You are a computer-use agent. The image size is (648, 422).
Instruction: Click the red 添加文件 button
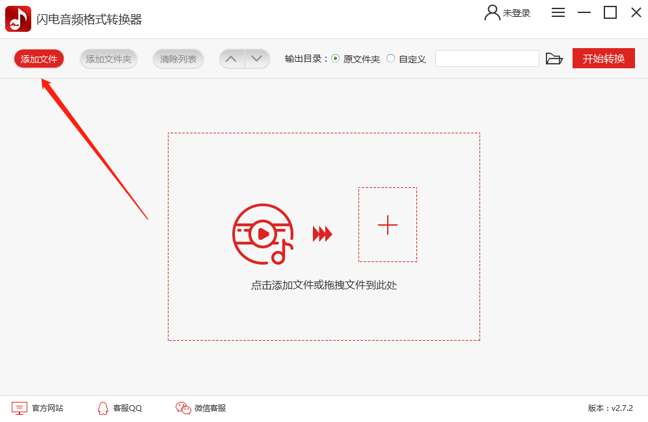[39, 59]
